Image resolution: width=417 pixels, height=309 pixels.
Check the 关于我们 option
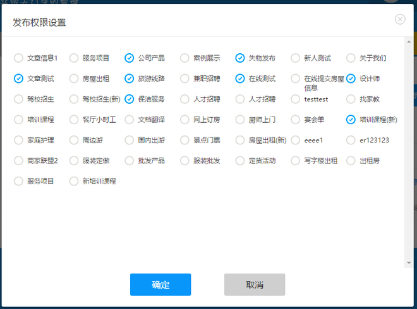point(351,58)
